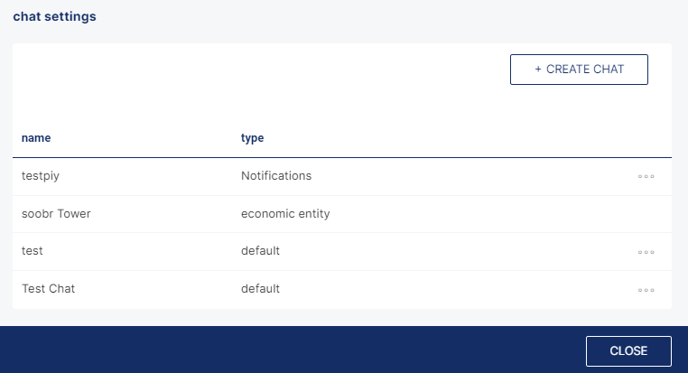
Task: Open the three-dot menu for Test Chat row
Action: click(646, 290)
